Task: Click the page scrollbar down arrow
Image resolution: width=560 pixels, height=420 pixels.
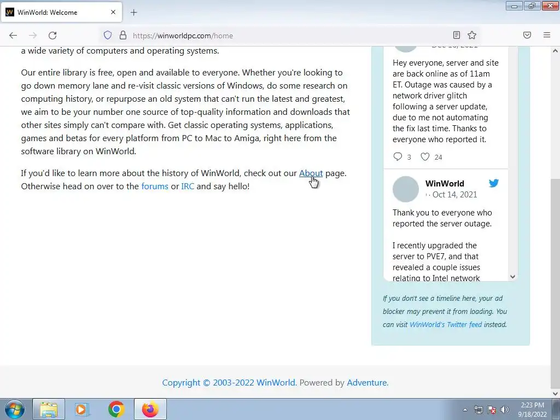Action: pos(556,394)
